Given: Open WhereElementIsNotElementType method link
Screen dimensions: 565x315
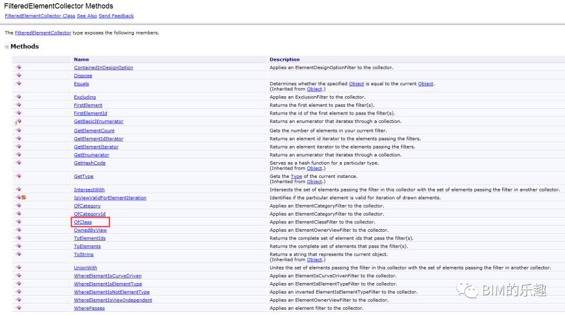Looking at the screenshot, I should [x=112, y=292].
